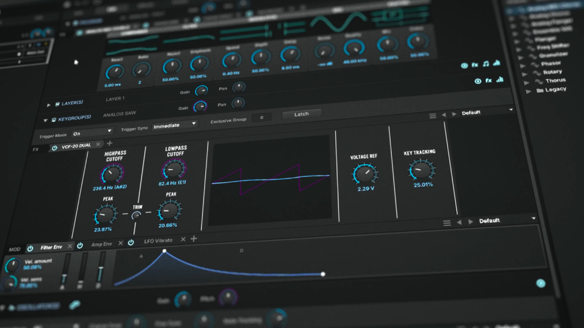Image resolution: width=584 pixels, height=328 pixels.
Task: Click the music note icon
Action: click(486, 64)
